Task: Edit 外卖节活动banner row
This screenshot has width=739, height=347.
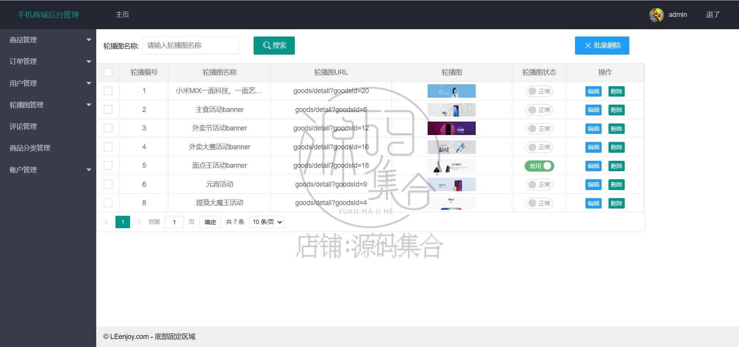Action: pos(594,129)
